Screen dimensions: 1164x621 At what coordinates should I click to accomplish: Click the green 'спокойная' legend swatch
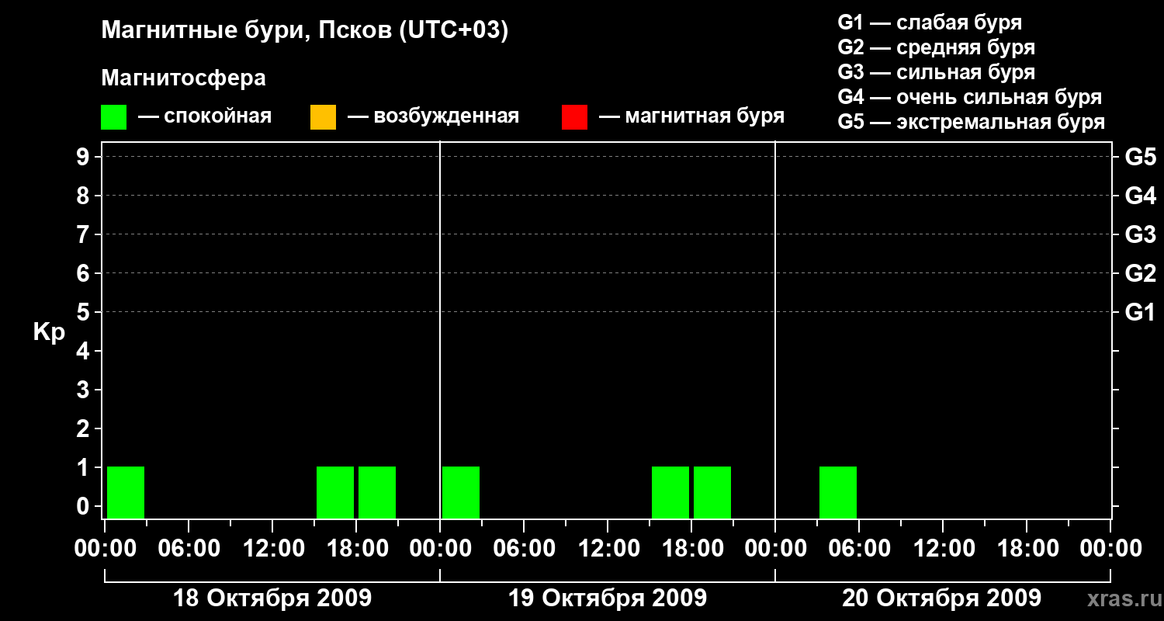coord(113,117)
